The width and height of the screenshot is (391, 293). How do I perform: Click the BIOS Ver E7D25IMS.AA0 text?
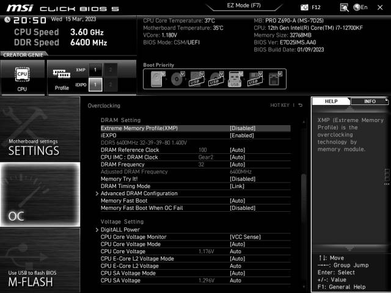pos(285,42)
